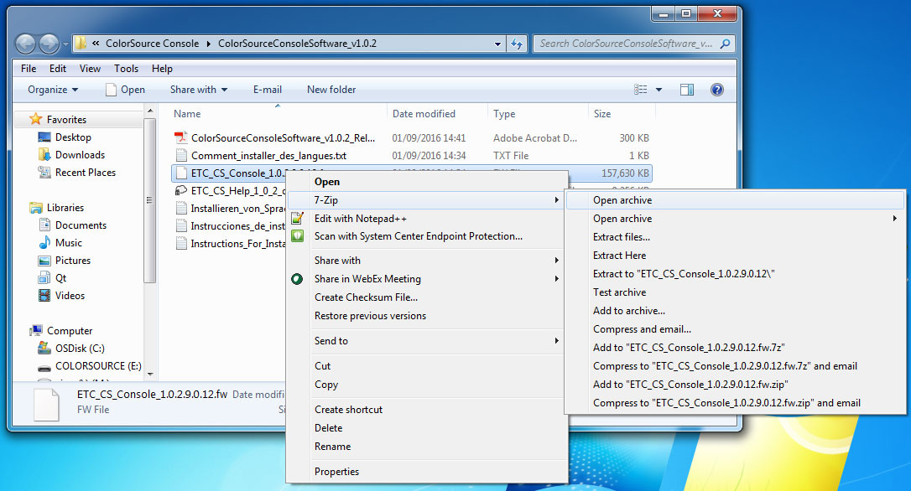The image size is (911, 491).
Task: Click the ETC_CS_Help_1_0_2 file icon
Action: (181, 190)
